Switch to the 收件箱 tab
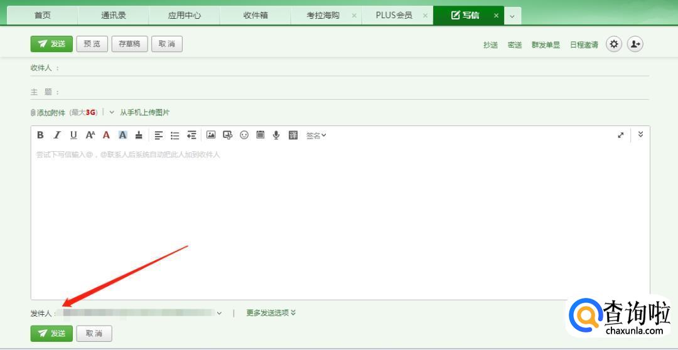This screenshot has height=350, width=678. point(256,16)
